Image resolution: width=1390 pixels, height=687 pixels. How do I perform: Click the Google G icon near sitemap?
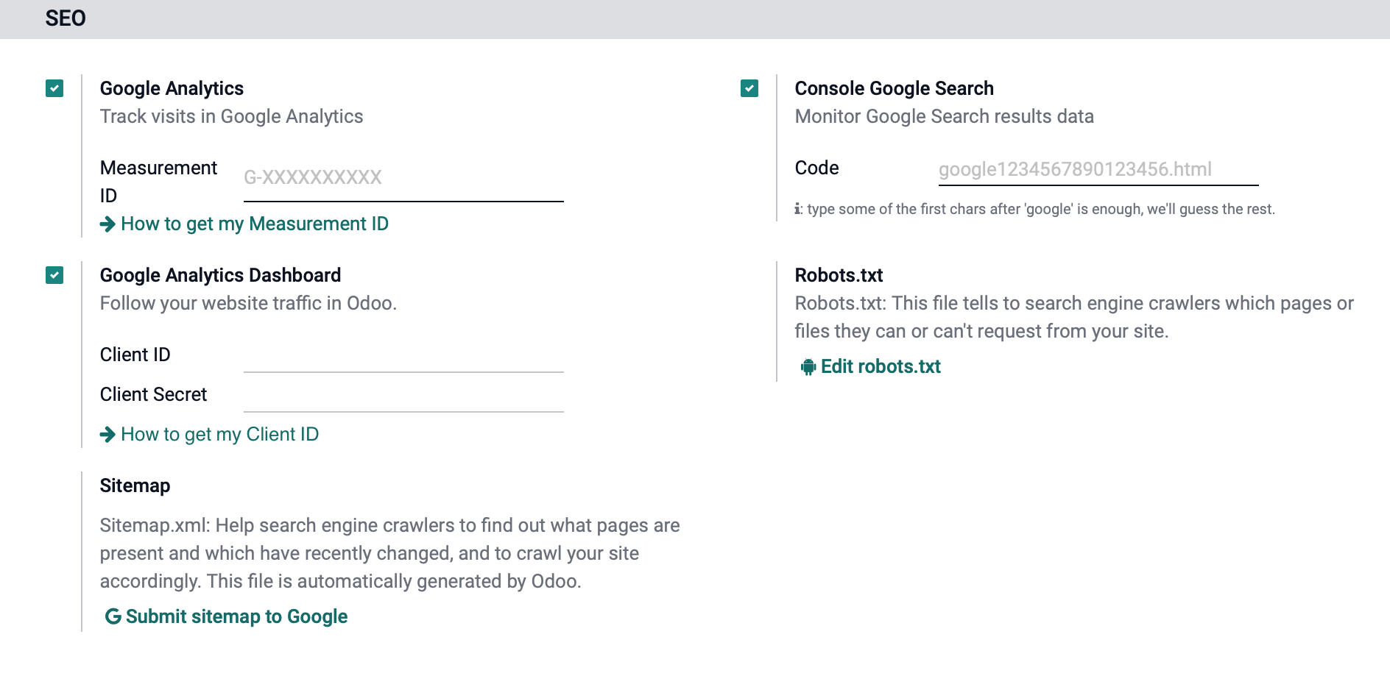(x=113, y=616)
